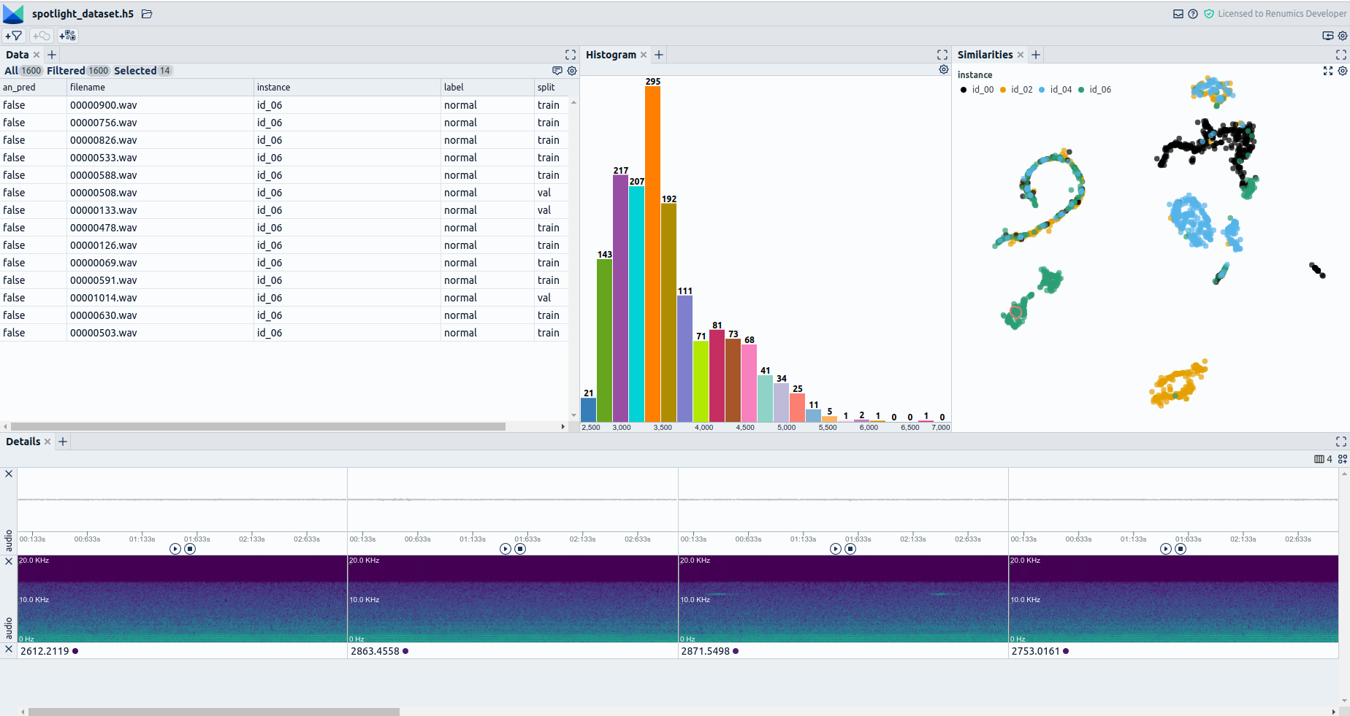This screenshot has width=1350, height=716.
Task: Open Histogram settings gear
Action: (x=944, y=69)
